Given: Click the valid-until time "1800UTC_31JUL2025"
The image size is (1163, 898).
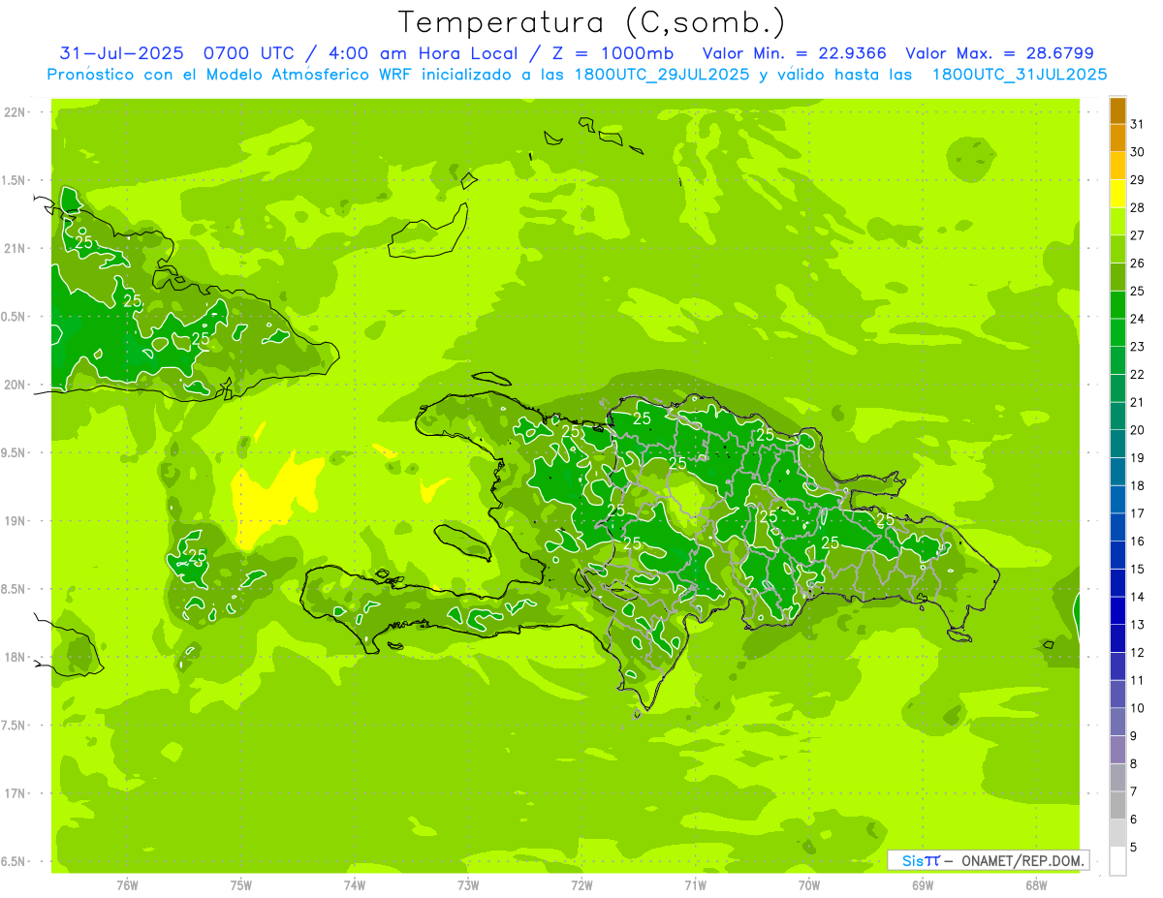Looking at the screenshot, I should click(x=1020, y=75).
